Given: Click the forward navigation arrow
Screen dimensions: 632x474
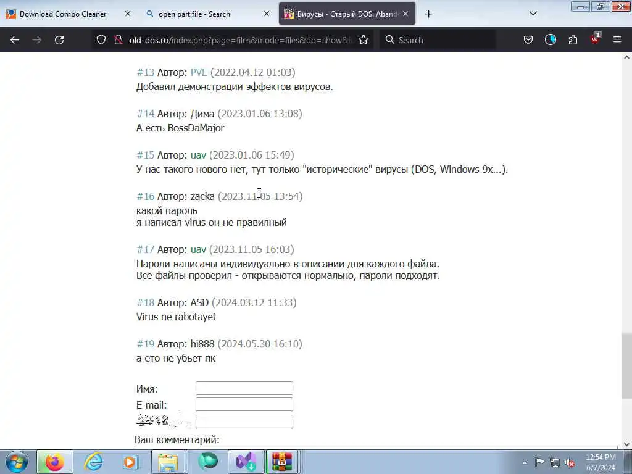Looking at the screenshot, I should tap(36, 40).
